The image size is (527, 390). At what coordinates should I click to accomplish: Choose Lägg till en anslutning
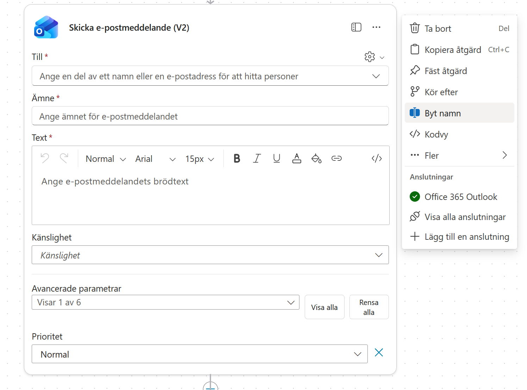pos(459,237)
